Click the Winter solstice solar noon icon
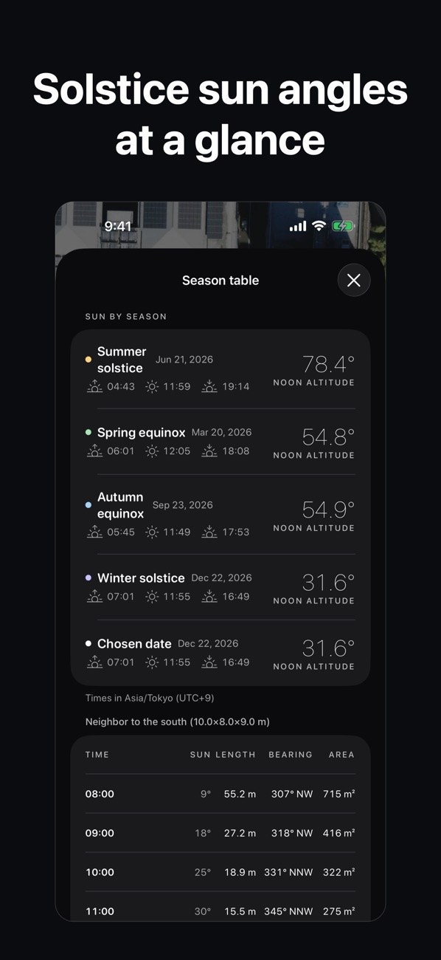Viewport: 441px width, 960px height. point(152,597)
